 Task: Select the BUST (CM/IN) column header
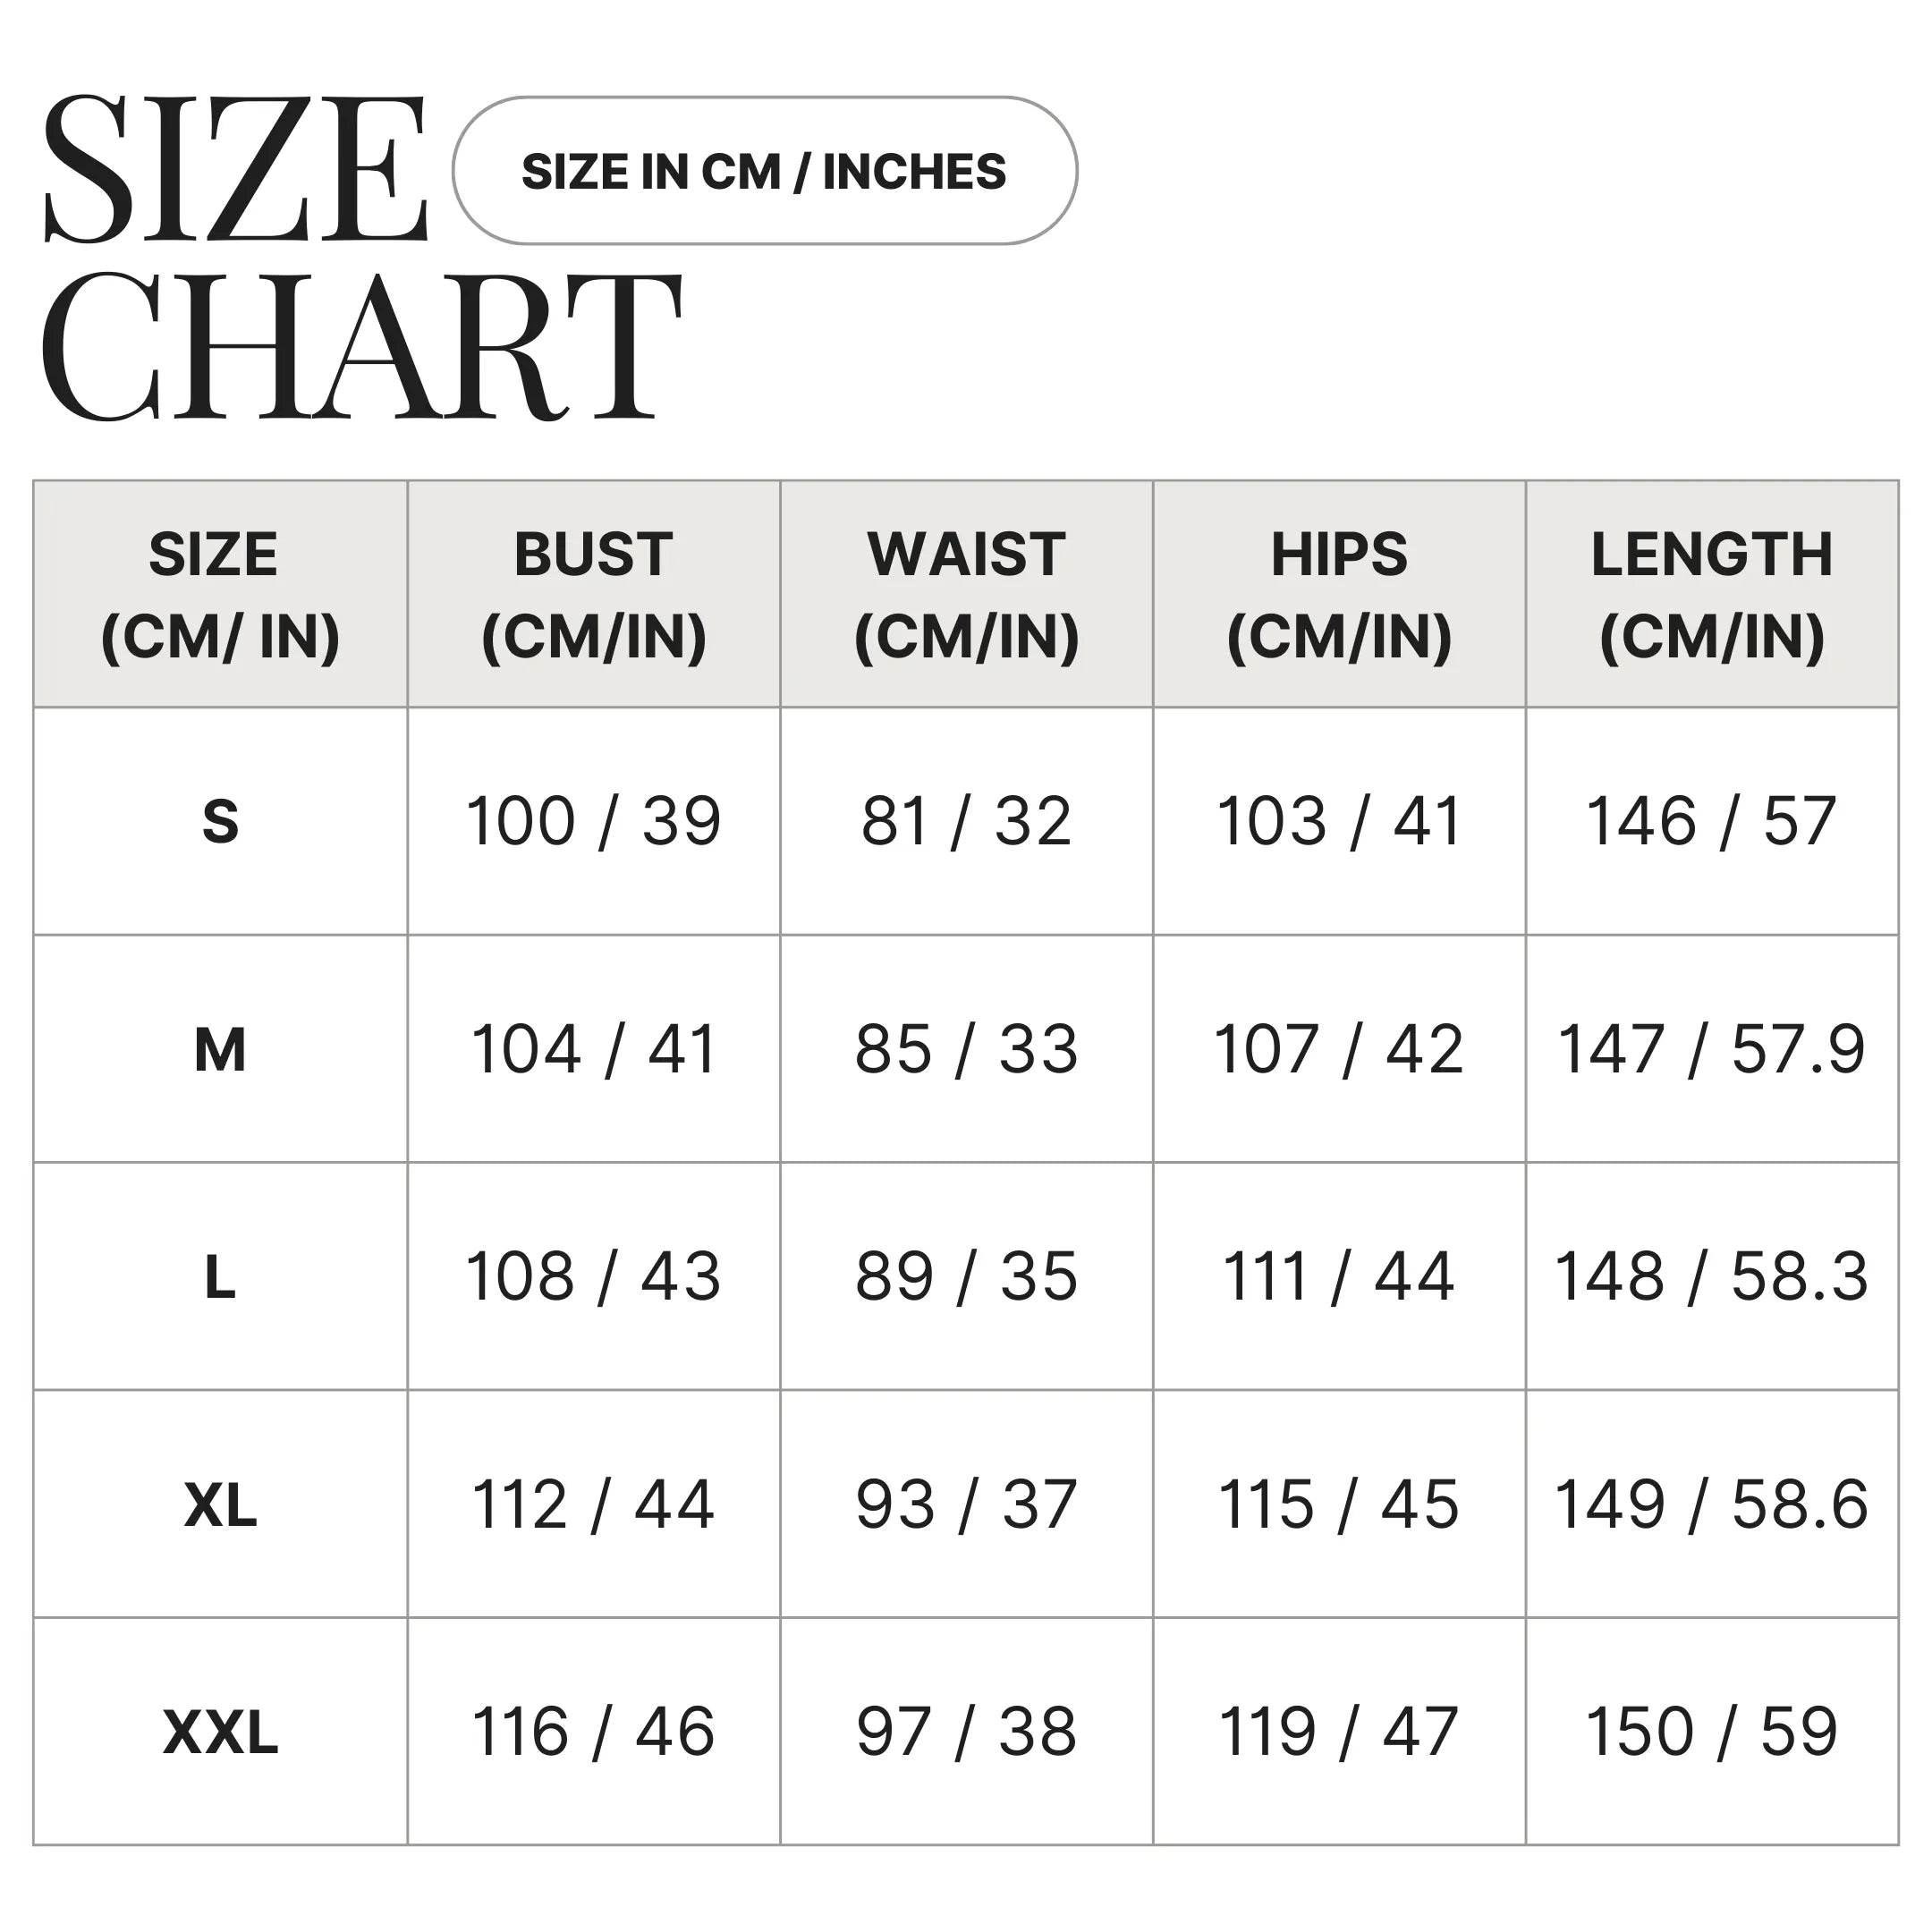click(593, 595)
